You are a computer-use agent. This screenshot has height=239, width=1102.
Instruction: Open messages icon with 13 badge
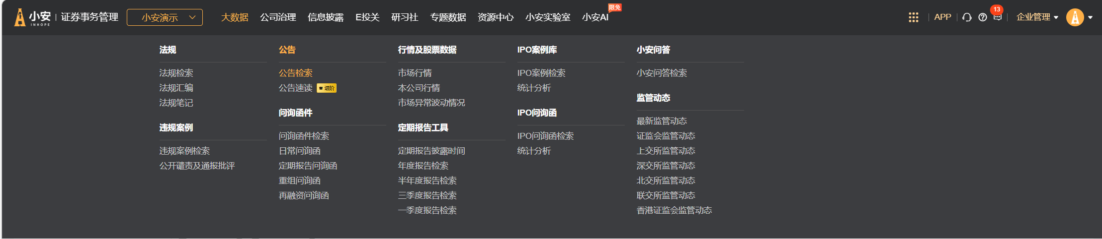(997, 17)
